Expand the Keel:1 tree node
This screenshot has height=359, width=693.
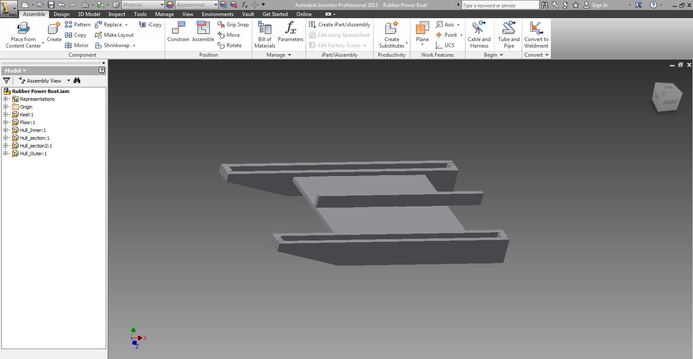(6, 115)
